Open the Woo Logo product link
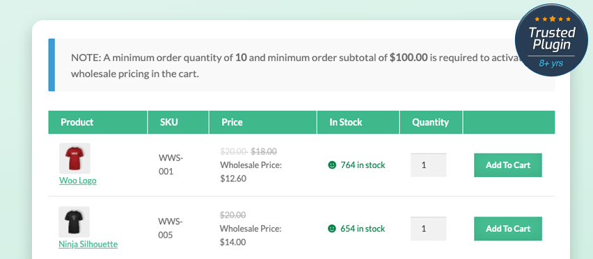 coord(78,181)
